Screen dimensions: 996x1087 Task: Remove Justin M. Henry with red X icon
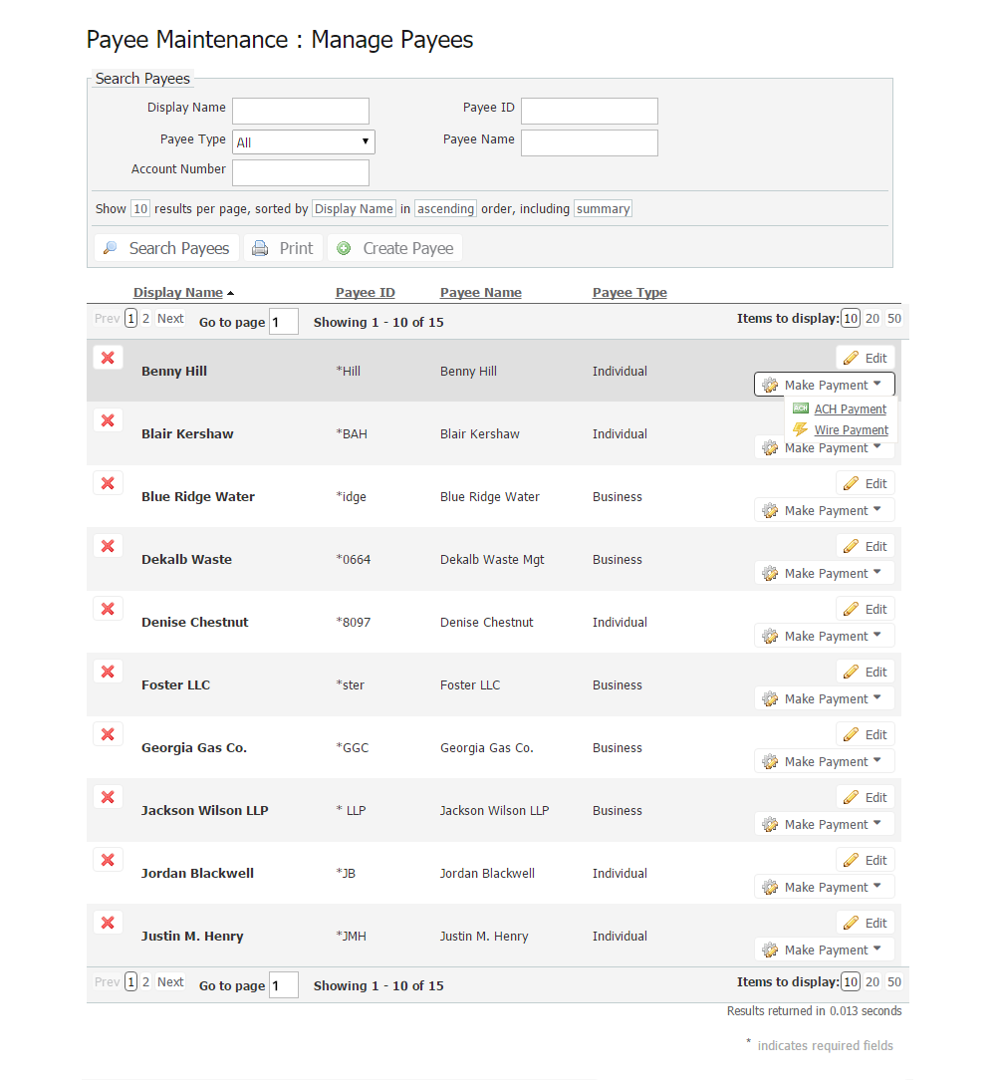coord(108,923)
